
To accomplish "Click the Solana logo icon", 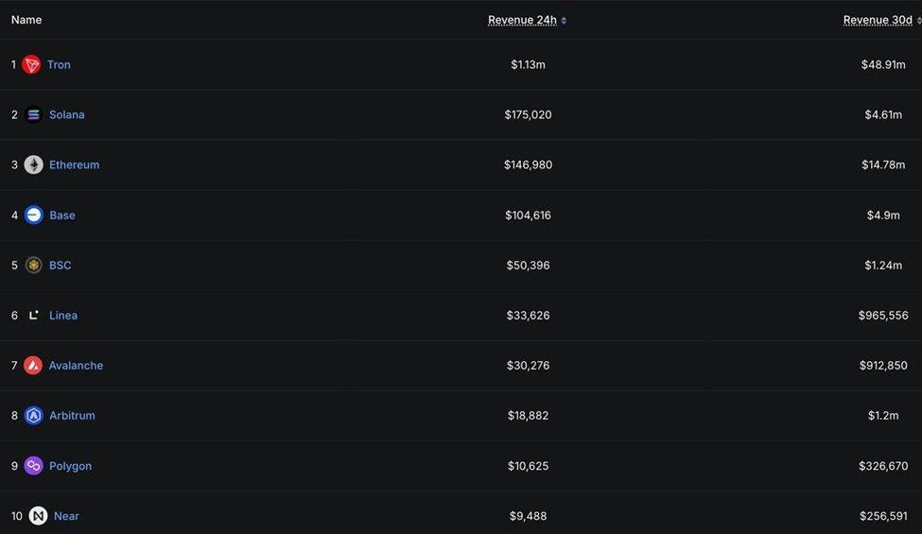I will pyautogui.click(x=33, y=114).
